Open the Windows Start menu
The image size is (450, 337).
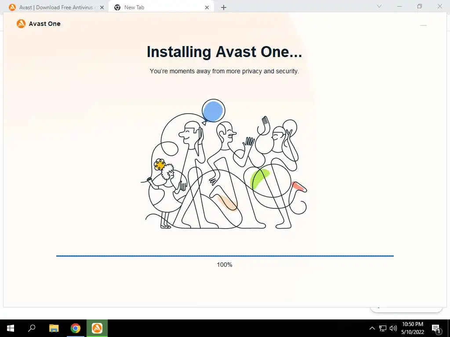[11, 328]
